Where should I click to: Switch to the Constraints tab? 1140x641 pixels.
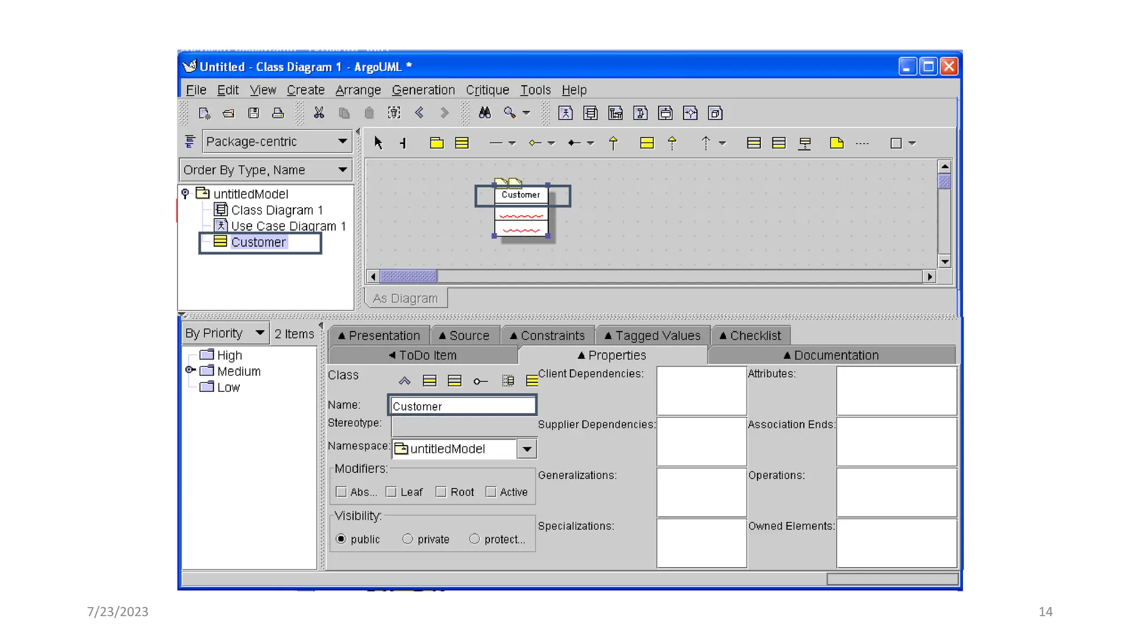pos(548,336)
